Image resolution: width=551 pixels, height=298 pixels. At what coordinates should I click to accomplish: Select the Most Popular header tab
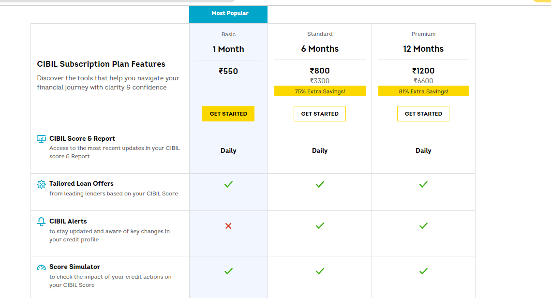point(228,13)
